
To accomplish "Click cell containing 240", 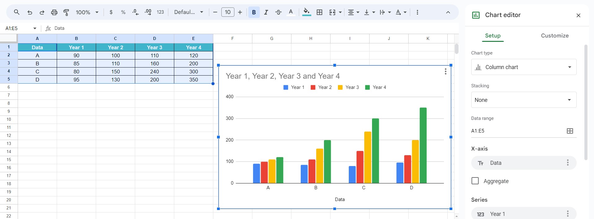I will (x=154, y=72).
